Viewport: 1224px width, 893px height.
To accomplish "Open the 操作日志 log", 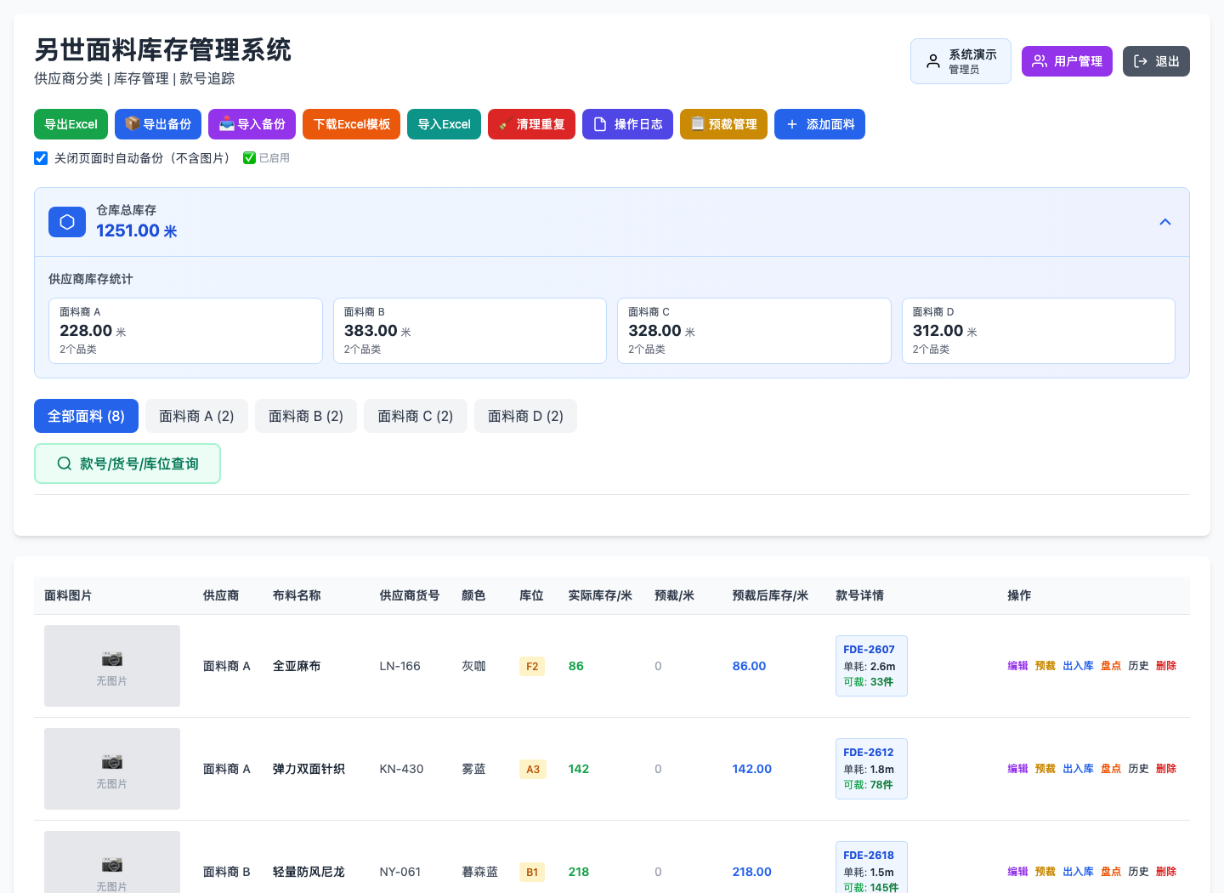I will (x=628, y=124).
